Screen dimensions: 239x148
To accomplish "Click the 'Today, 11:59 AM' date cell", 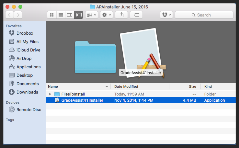I will coord(129,94).
